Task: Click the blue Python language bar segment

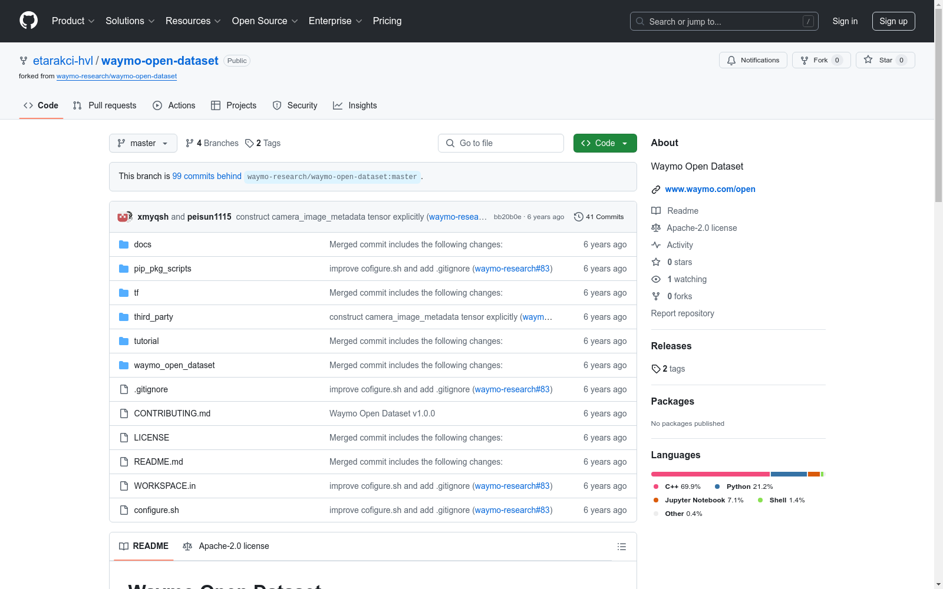Action: 789,474
